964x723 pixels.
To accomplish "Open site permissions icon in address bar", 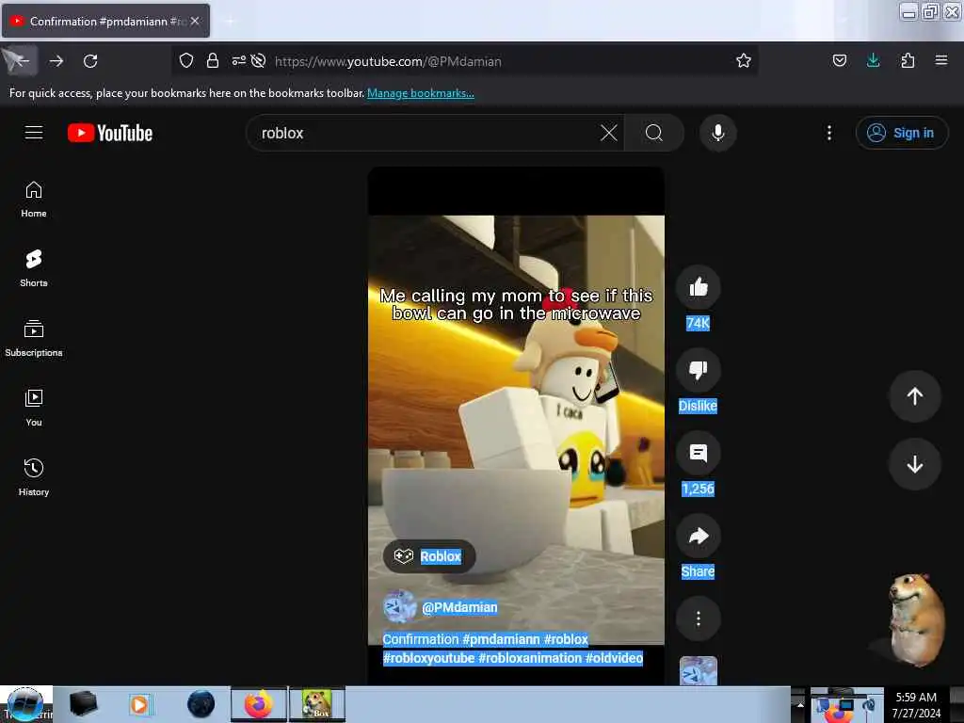I will (x=238, y=60).
